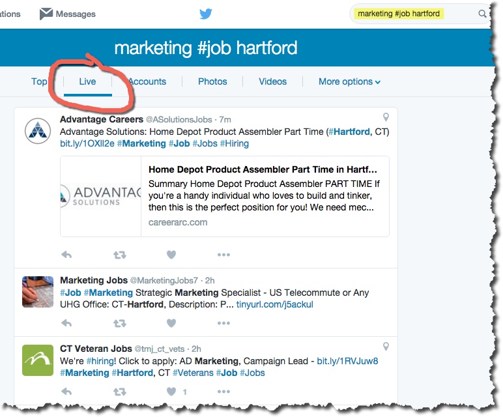The image size is (503, 417).
Task: Open bit.ly/1OXlI2e link
Action: [x=87, y=143]
